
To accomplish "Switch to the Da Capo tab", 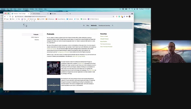I will (59, 14).
